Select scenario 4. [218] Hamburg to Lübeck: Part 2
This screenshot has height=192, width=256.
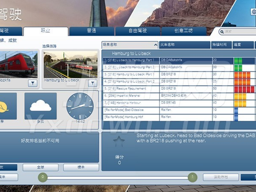[x=131, y=82]
